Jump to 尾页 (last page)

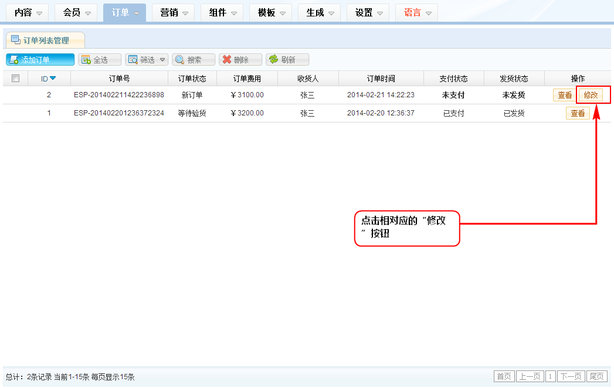(597, 376)
